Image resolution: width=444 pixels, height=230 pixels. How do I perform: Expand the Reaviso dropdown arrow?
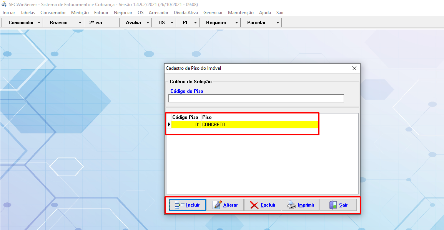click(x=80, y=23)
